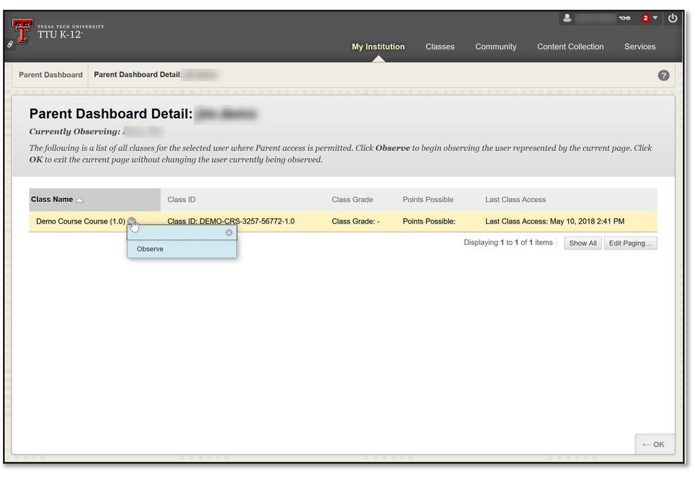Select the Services tab
The width and height of the screenshot is (695, 479).
click(x=640, y=47)
